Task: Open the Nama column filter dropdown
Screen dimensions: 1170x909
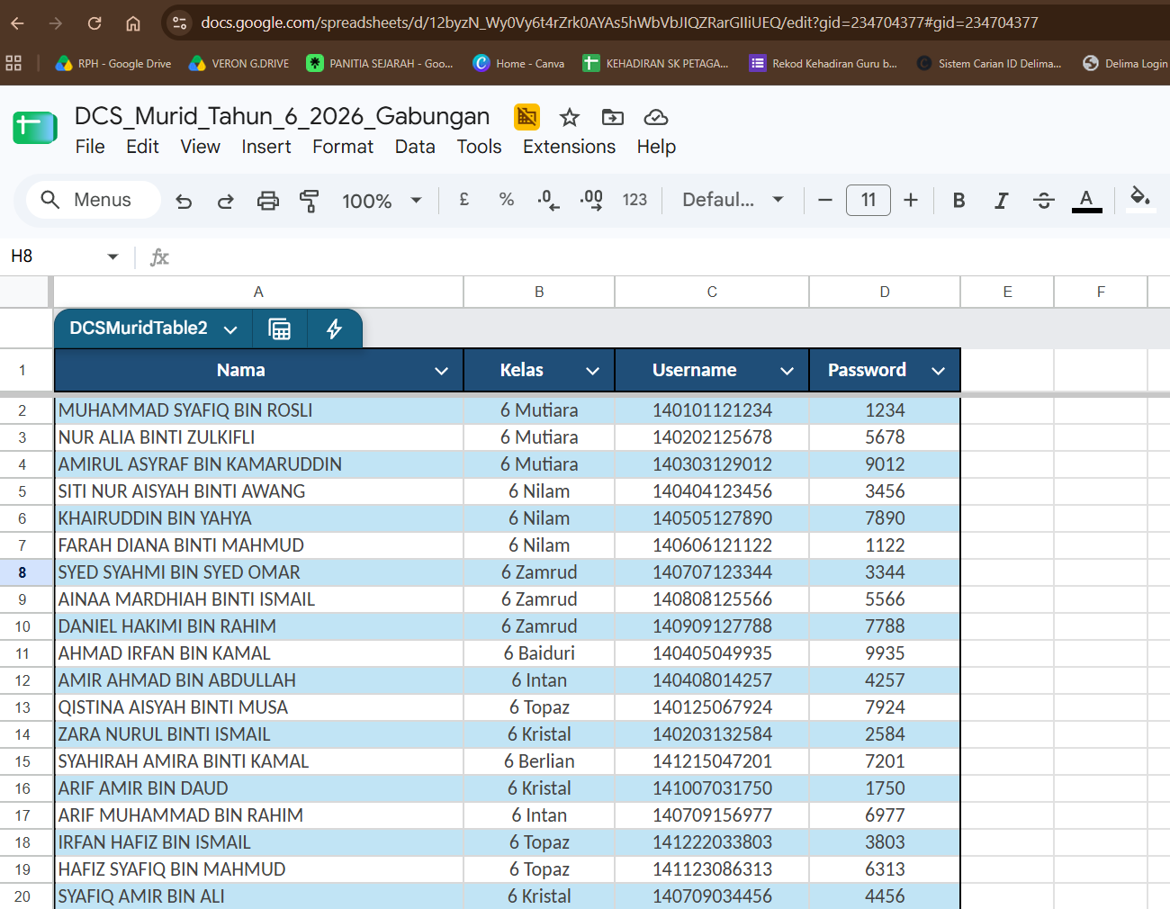Action: [x=441, y=371]
